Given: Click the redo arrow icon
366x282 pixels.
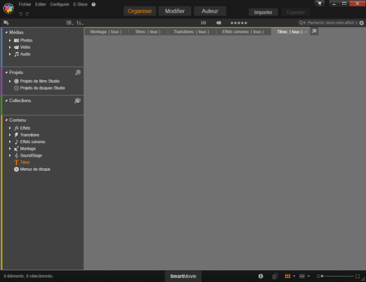Looking at the screenshot, I should pos(28,14).
